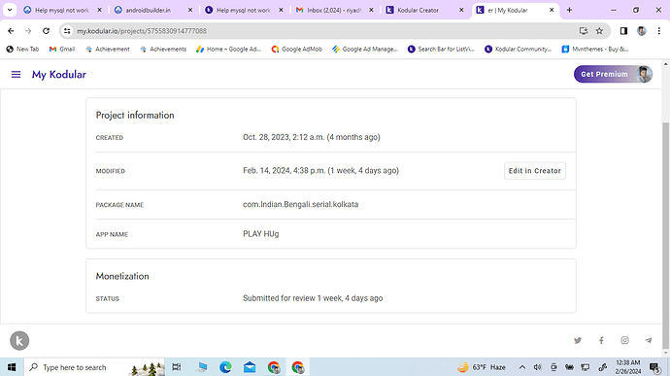Open the New Tab bookmark

click(x=22, y=50)
